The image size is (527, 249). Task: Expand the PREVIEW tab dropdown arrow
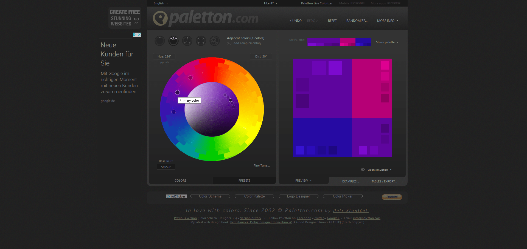click(x=311, y=181)
